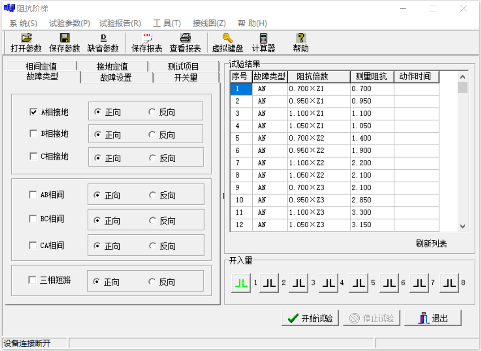Switch to the 接地定值 tab

[x=112, y=66]
